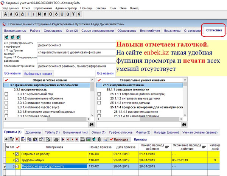Click the first teal icon below Личные данные
227x176 pixels.
pyautogui.click(x=6, y=37)
